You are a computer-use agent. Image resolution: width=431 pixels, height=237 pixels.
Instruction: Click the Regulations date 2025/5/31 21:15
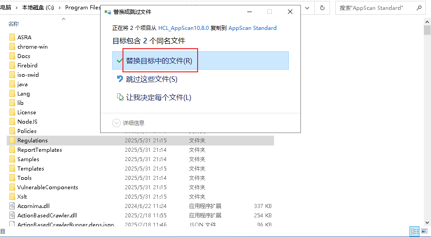click(x=146, y=141)
